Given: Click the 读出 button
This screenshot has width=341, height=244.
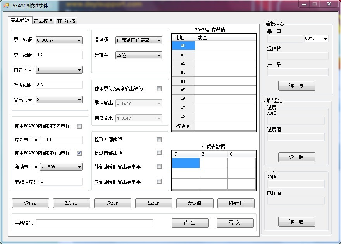Looking at the screenshot, I should tap(190, 223).
